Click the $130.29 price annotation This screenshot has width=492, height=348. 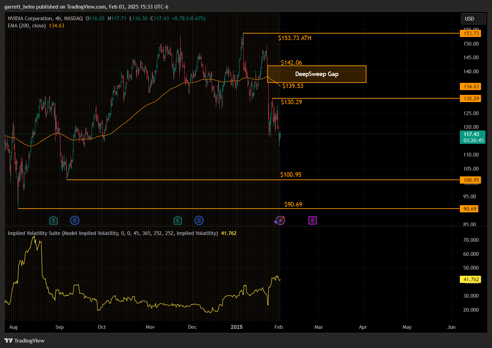[292, 102]
